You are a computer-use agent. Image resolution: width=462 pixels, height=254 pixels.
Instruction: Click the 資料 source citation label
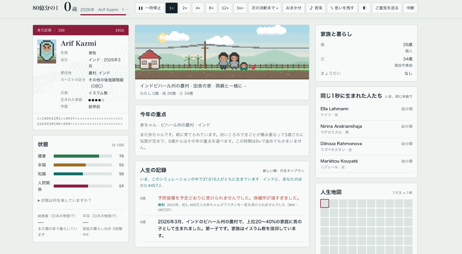coord(161,205)
